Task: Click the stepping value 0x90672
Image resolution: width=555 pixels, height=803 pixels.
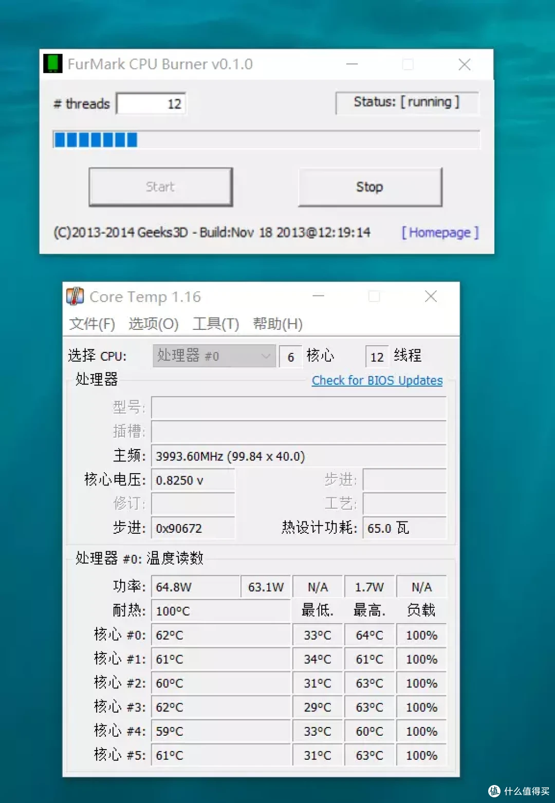Action: (193, 528)
